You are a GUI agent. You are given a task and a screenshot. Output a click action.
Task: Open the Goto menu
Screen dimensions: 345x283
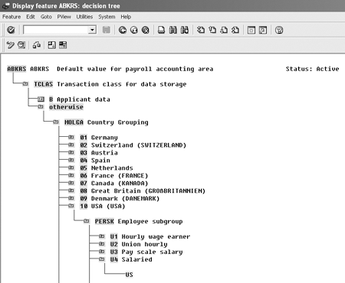point(46,17)
